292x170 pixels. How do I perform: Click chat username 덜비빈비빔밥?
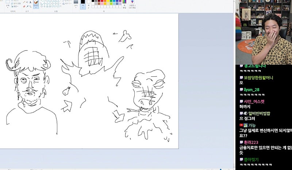(259, 113)
